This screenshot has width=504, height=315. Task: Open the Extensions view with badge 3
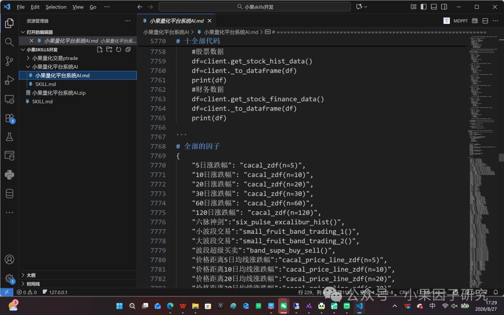(x=9, y=118)
